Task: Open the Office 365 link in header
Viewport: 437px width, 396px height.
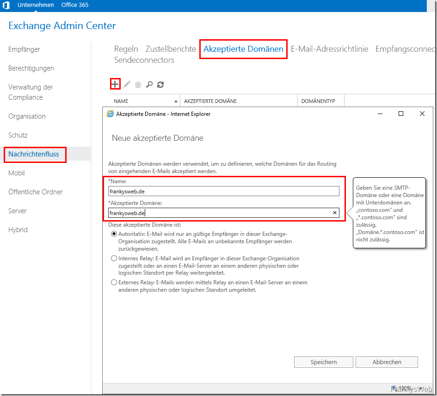Action: pyautogui.click(x=75, y=5)
